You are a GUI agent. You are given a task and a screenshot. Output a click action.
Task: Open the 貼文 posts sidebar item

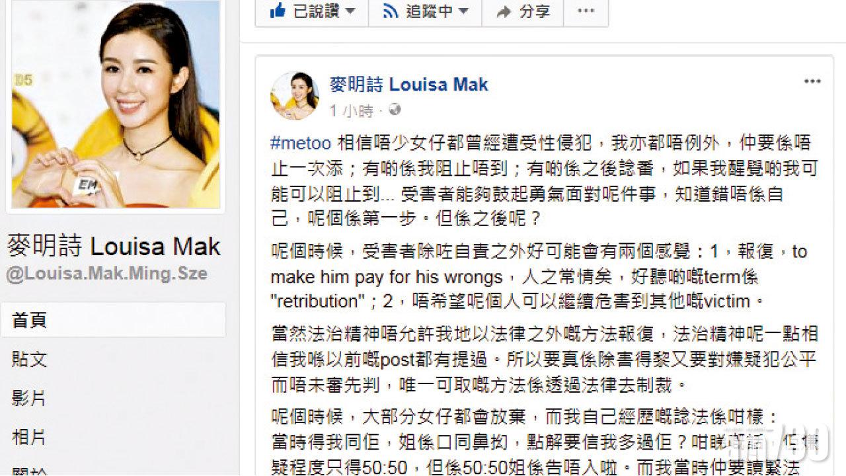coord(114,359)
